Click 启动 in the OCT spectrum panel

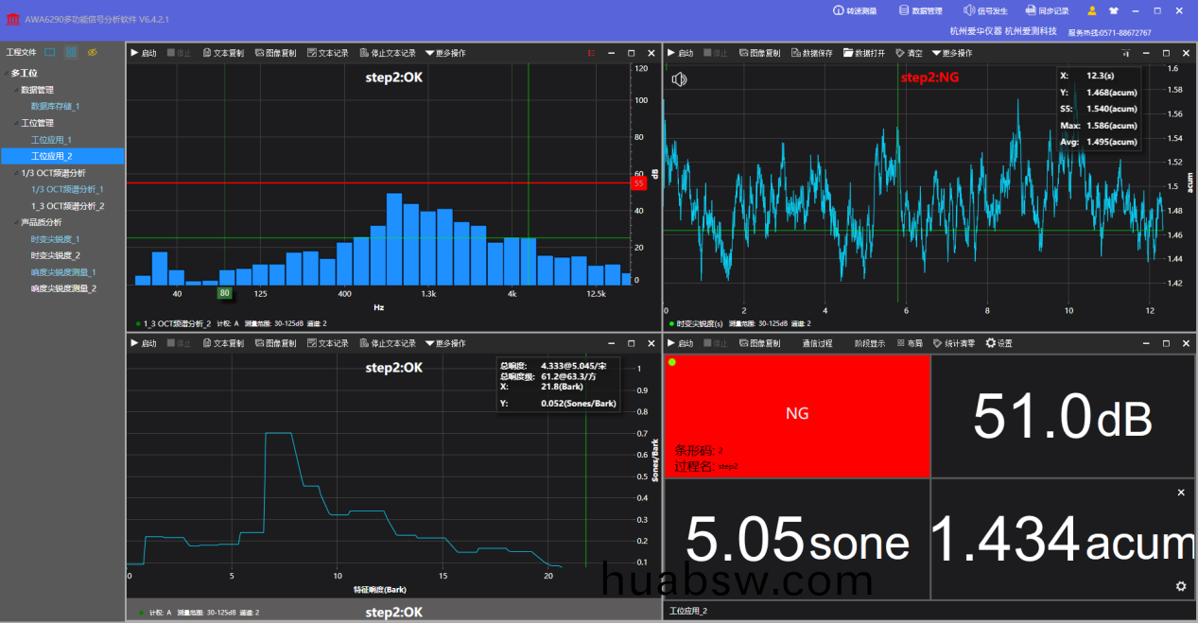(144, 53)
